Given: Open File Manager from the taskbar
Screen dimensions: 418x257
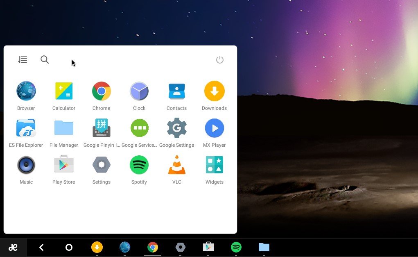Looking at the screenshot, I should pyautogui.click(x=264, y=247).
